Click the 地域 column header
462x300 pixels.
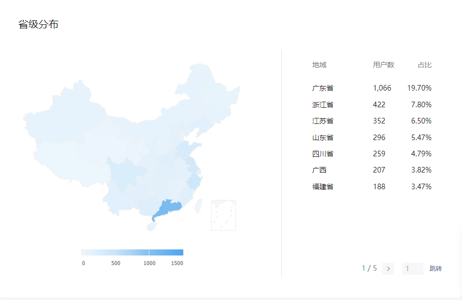(x=319, y=65)
